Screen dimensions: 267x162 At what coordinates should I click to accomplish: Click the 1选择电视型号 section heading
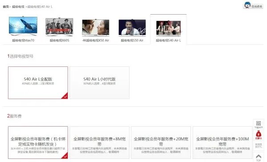coord(20,56)
